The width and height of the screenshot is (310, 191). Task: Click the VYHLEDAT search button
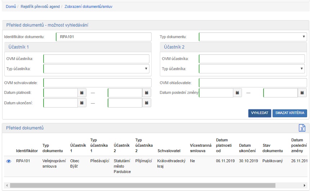pos(259,113)
